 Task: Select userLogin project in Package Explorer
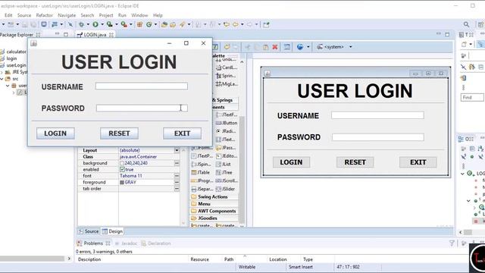13,65
